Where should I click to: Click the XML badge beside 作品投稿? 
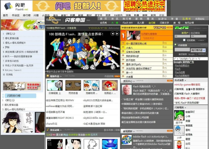coord(117,76)
